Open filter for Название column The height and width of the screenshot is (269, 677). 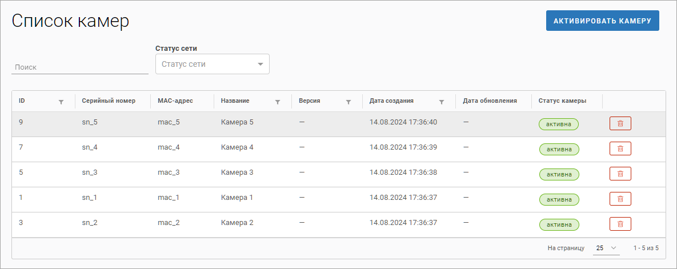click(x=278, y=102)
